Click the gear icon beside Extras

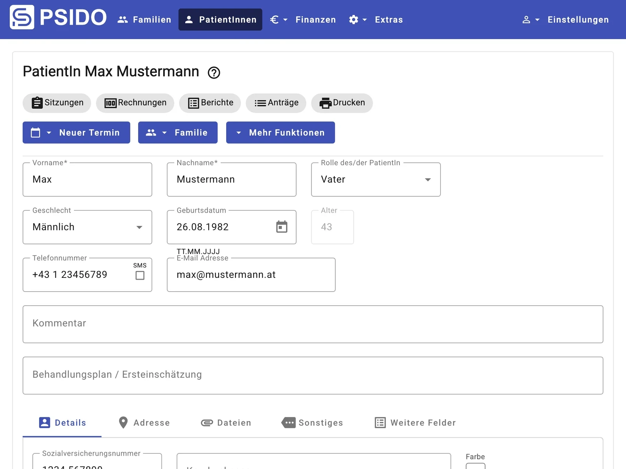354,20
